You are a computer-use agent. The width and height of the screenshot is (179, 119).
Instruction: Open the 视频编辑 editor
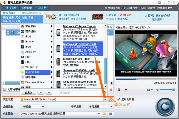pos(27,8)
